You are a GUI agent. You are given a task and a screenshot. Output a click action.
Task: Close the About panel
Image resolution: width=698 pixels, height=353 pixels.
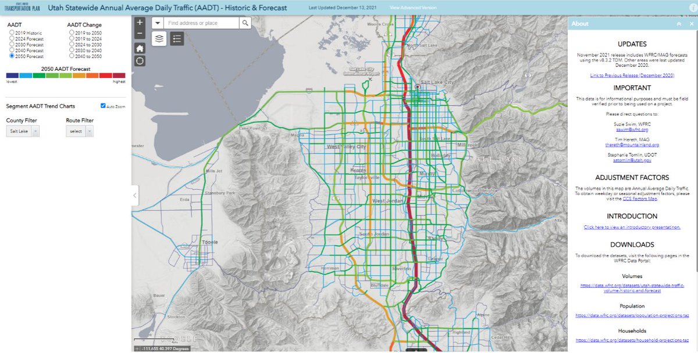690,24
